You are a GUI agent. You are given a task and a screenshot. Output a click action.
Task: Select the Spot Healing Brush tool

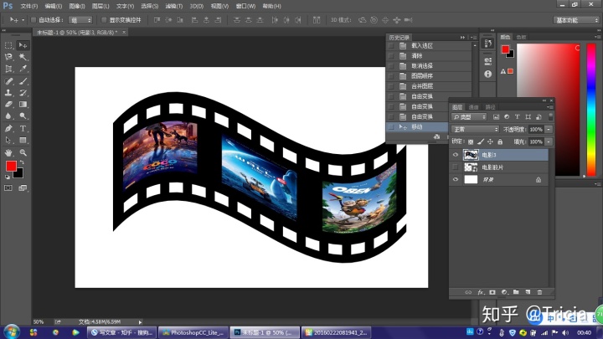click(x=8, y=81)
